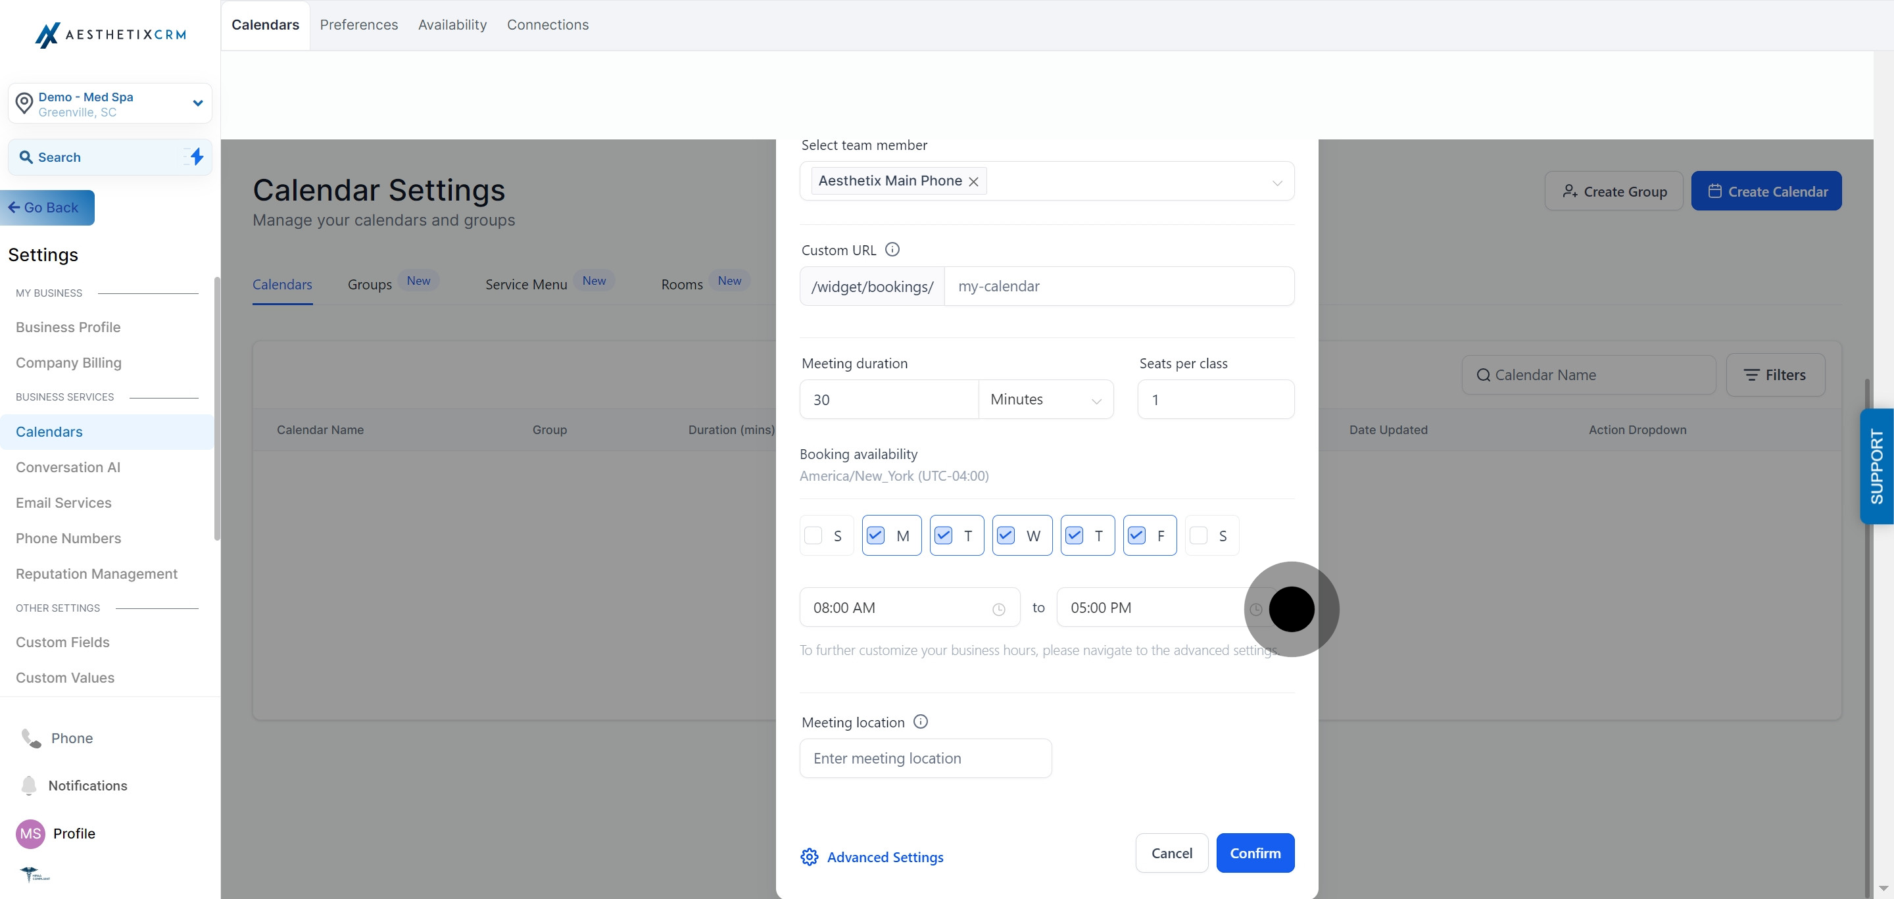This screenshot has width=1894, height=899.
Task: Click the Cancel button
Action: (x=1171, y=853)
